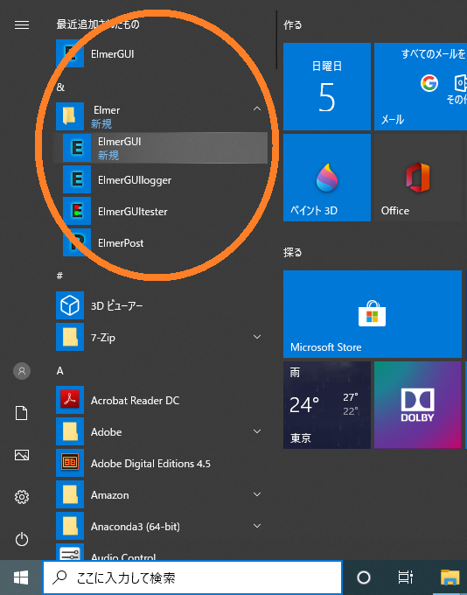The height and width of the screenshot is (595, 467).
Task: Open the weather tile for 東京
Action: coord(326,405)
